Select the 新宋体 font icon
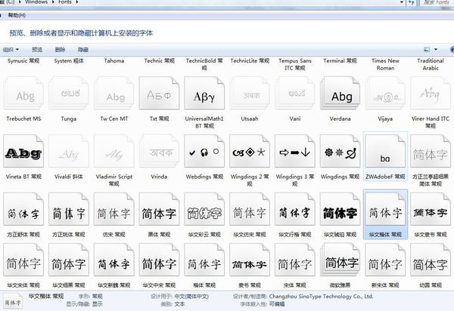454x311 pixels. tap(385, 260)
